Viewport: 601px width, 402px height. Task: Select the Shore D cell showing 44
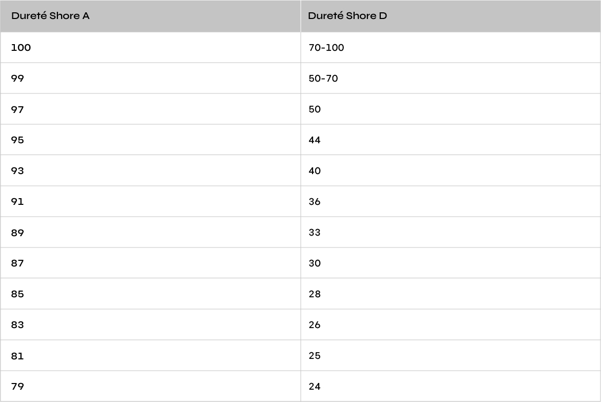click(x=451, y=140)
